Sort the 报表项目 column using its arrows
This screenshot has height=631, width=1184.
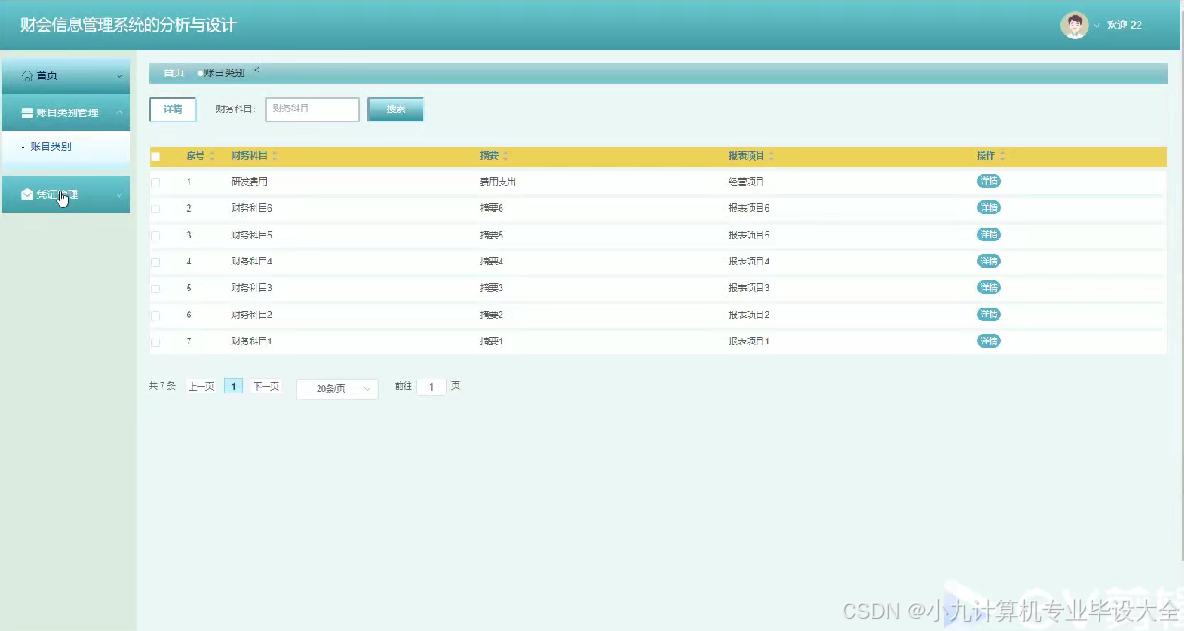tap(772, 156)
